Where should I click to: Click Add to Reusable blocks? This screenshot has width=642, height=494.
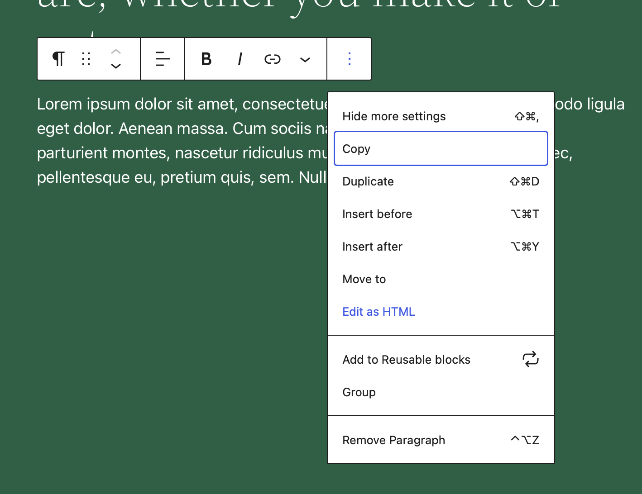click(x=406, y=360)
